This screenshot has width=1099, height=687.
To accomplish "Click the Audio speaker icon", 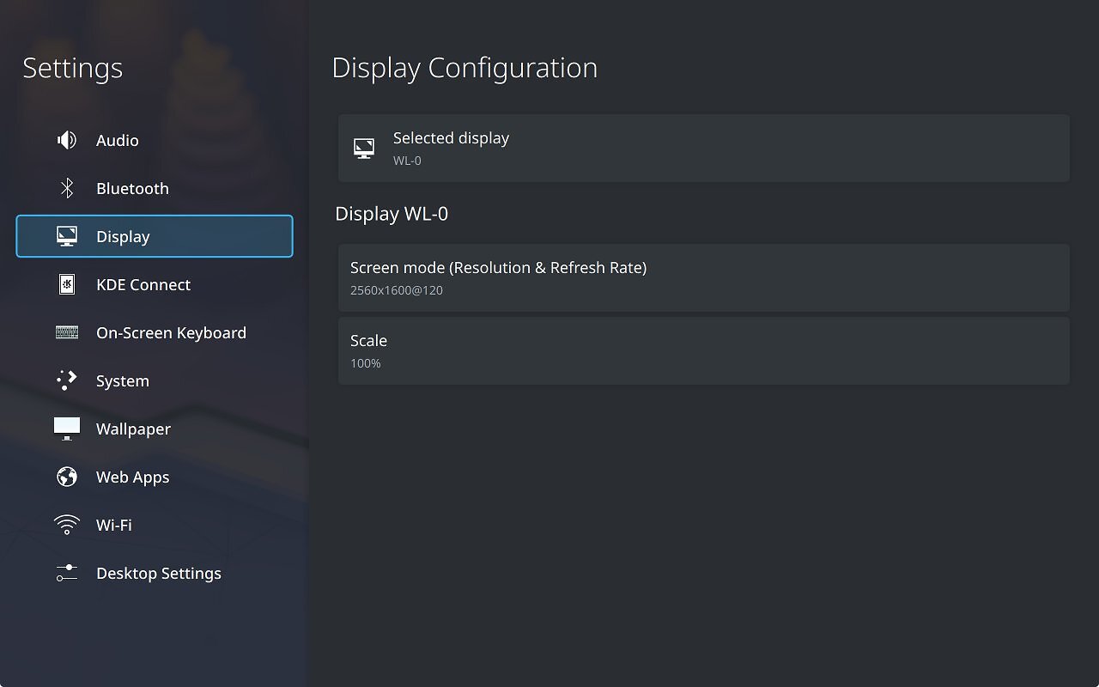I will point(67,140).
